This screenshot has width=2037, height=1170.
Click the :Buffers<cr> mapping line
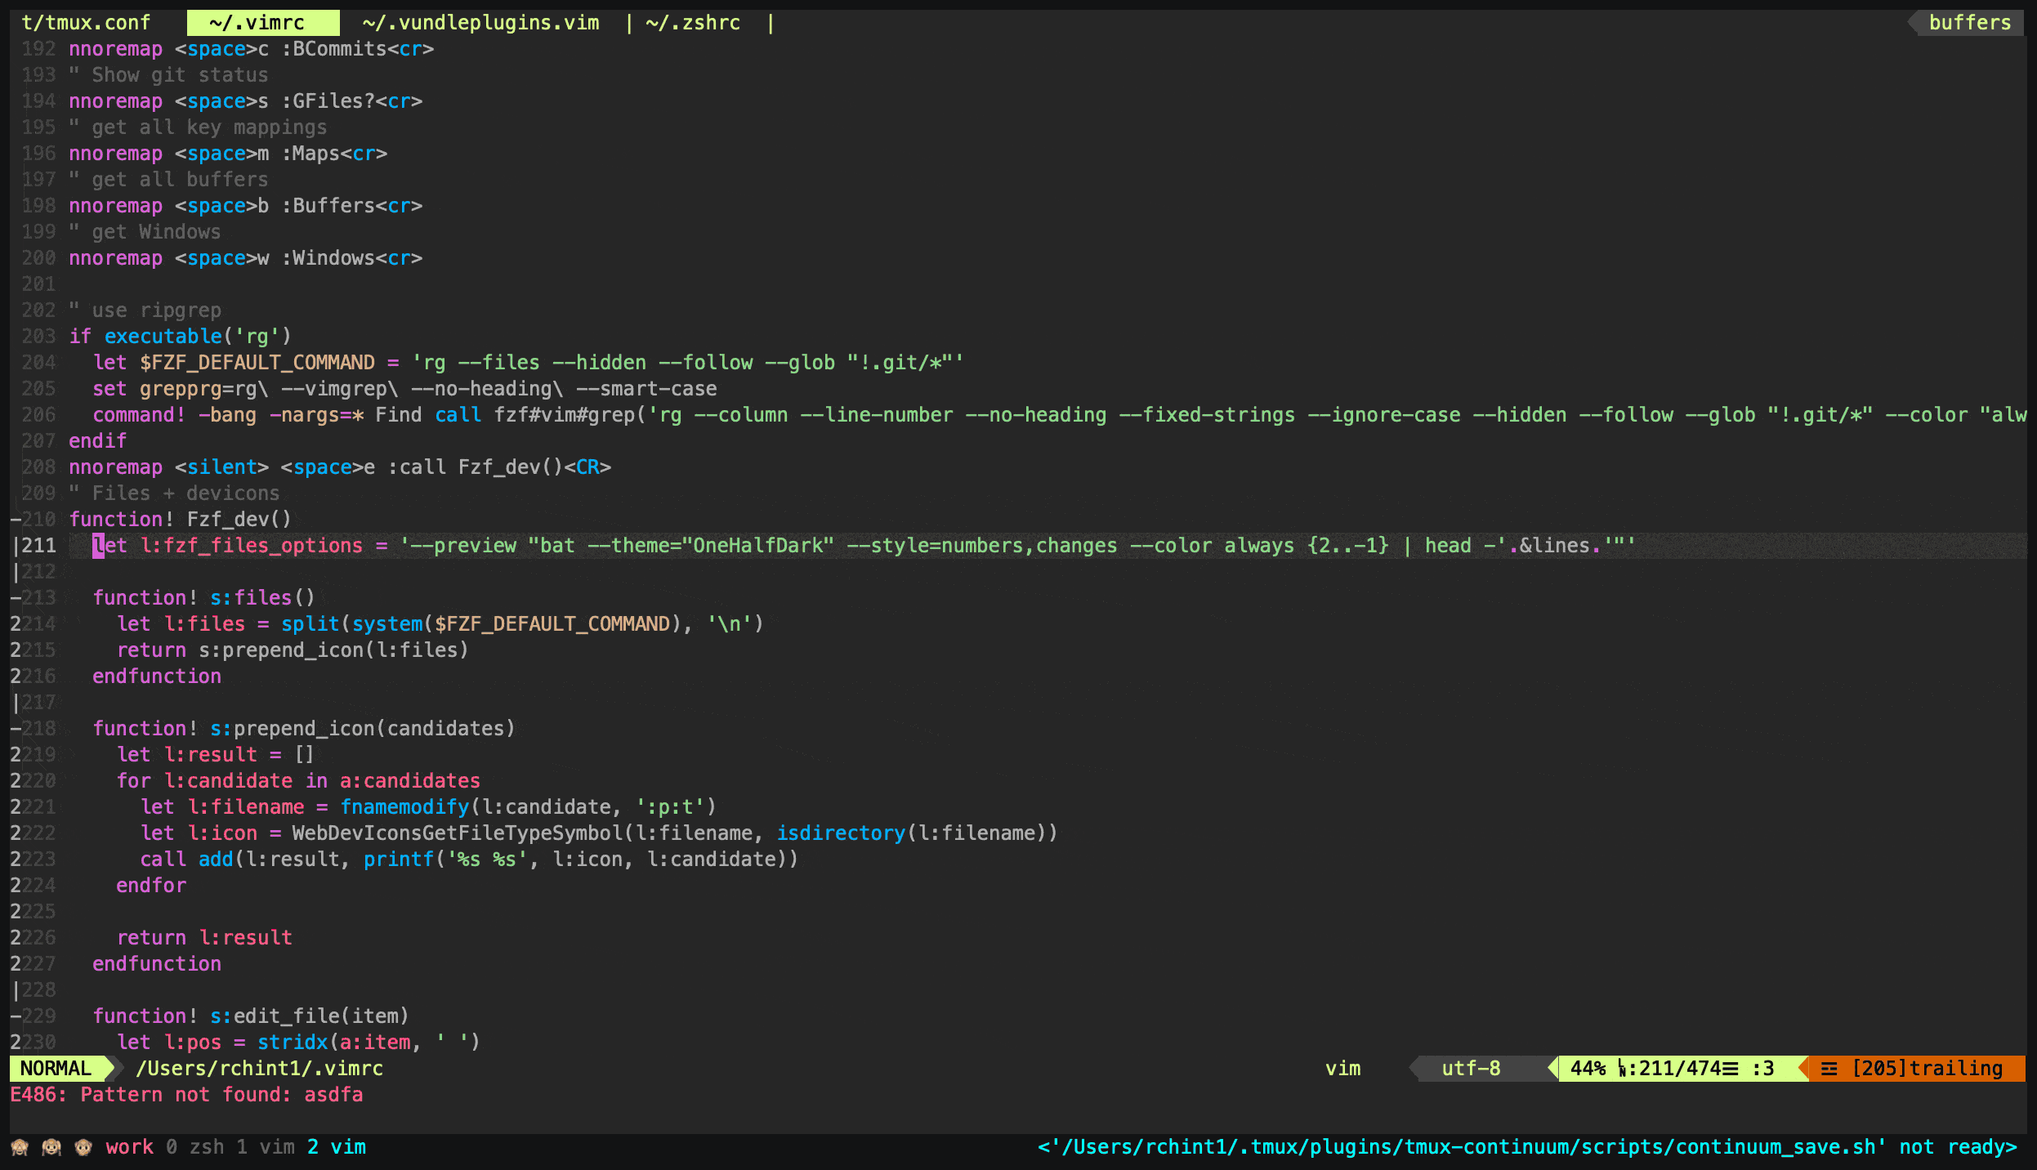tap(245, 206)
